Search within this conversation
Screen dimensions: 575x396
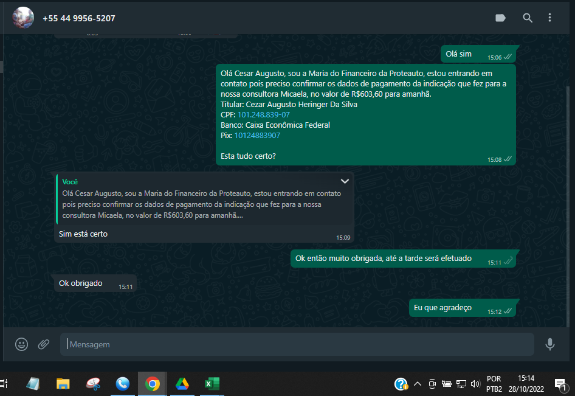(528, 18)
